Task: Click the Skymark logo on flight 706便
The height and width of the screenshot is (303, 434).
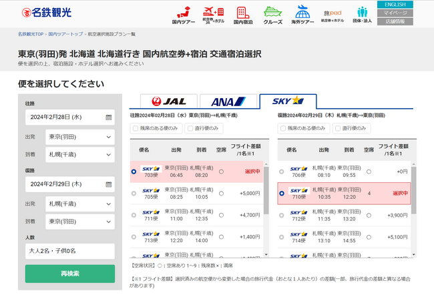Action: coord(299,169)
